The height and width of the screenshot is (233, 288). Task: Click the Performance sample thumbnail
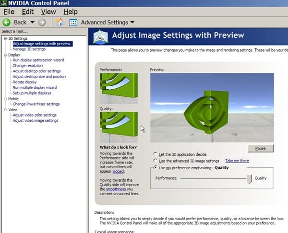pos(119,88)
